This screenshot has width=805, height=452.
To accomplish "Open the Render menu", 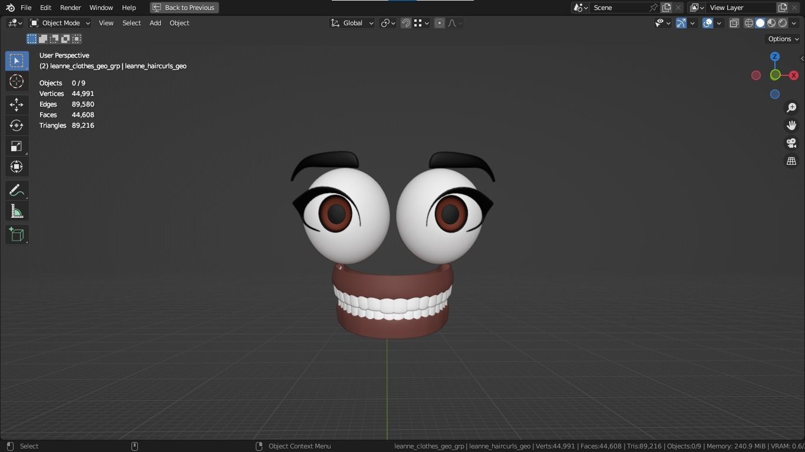I will (70, 8).
